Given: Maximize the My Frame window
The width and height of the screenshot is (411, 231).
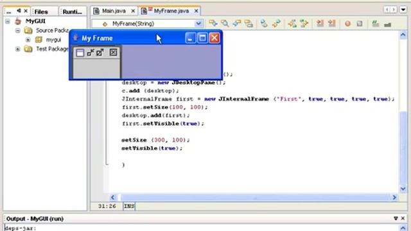Looking at the screenshot, I should click(x=202, y=38).
